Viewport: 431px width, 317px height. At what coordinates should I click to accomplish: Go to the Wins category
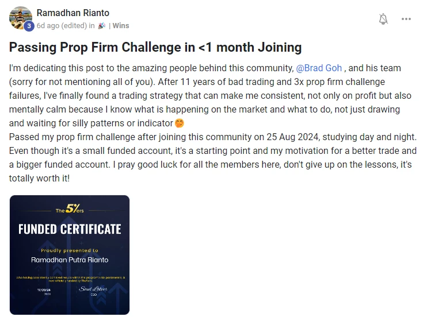121,25
